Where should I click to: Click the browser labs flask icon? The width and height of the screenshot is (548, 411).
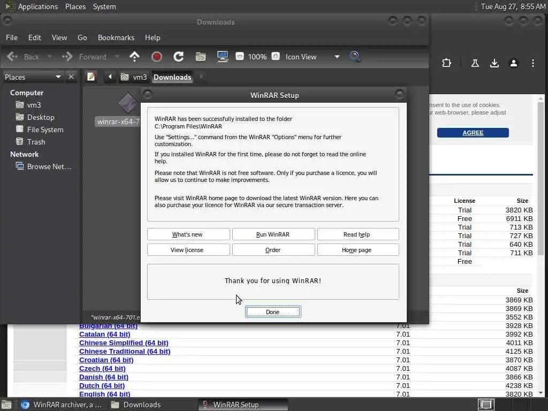(x=475, y=63)
